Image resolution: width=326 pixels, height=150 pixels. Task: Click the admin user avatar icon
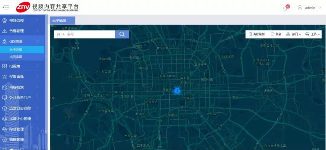pyautogui.click(x=300, y=8)
